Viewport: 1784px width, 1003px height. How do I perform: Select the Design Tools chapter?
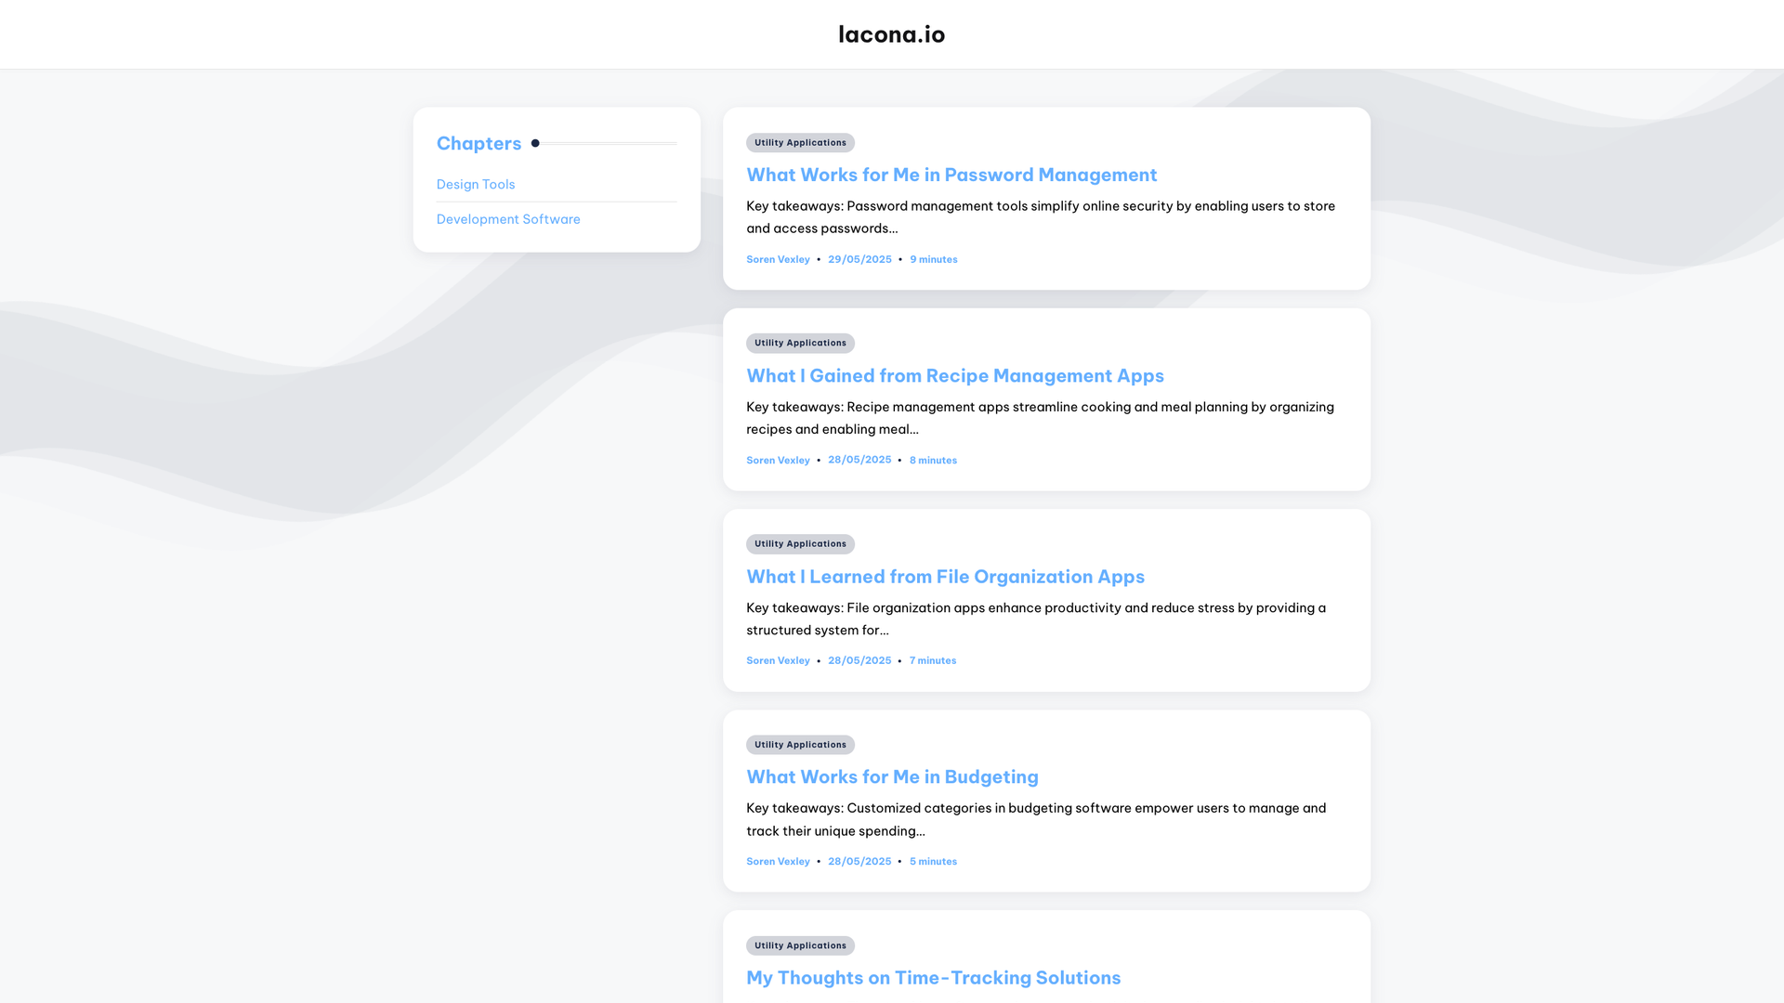click(x=476, y=184)
